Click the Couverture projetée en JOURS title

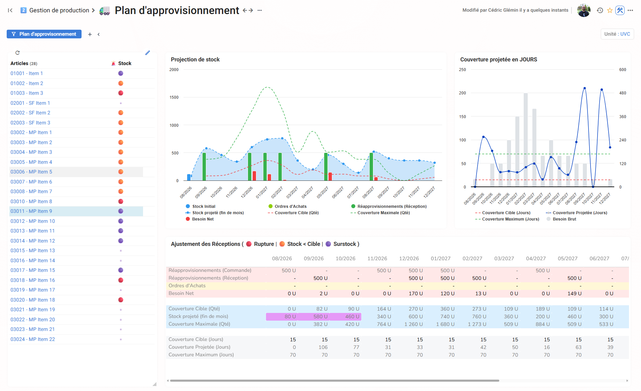click(499, 60)
